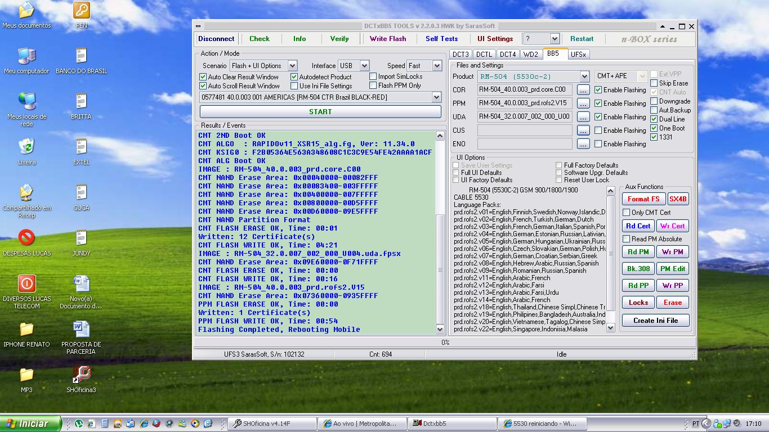Click the network connection tray icon
Image resolution: width=769 pixels, height=432 pixels.
[x=726, y=424]
